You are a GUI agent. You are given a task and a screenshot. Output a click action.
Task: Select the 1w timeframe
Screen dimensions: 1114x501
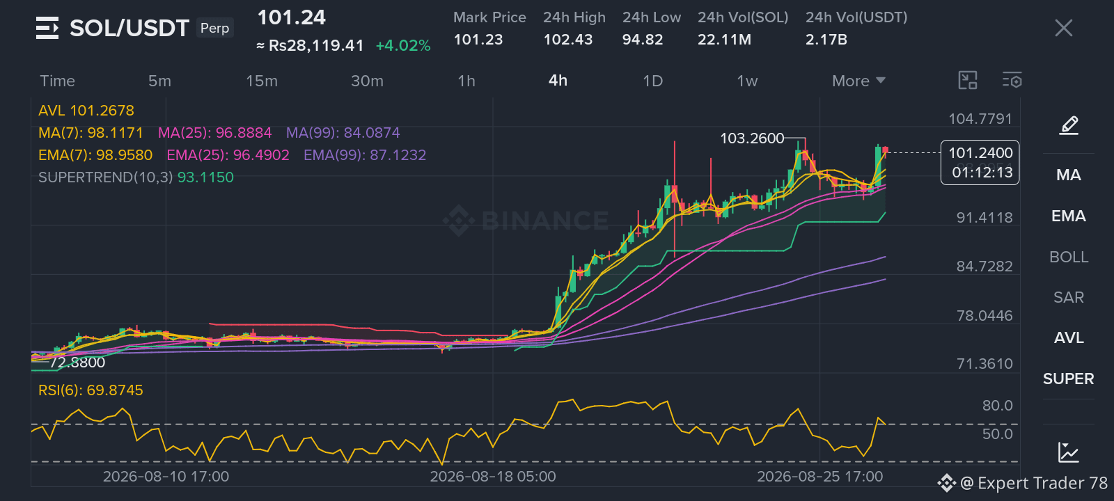tap(747, 81)
